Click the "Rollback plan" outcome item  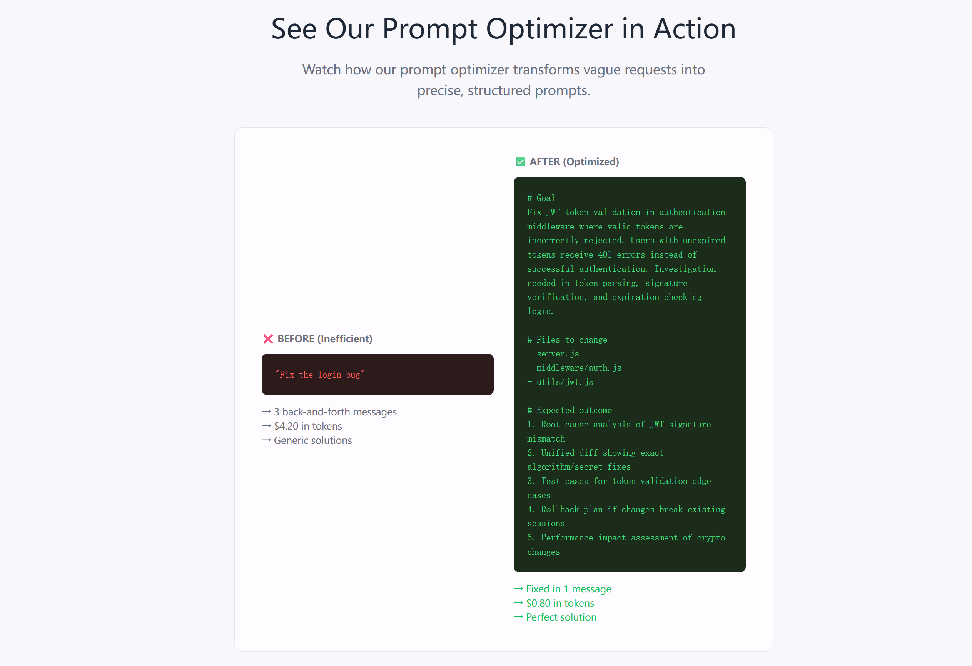point(626,510)
